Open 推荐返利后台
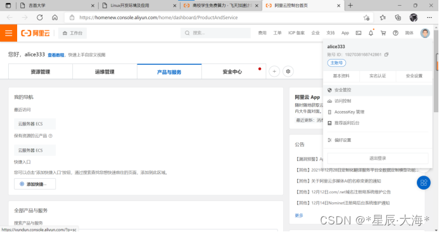The width and height of the screenshot is (439, 232). point(378,123)
